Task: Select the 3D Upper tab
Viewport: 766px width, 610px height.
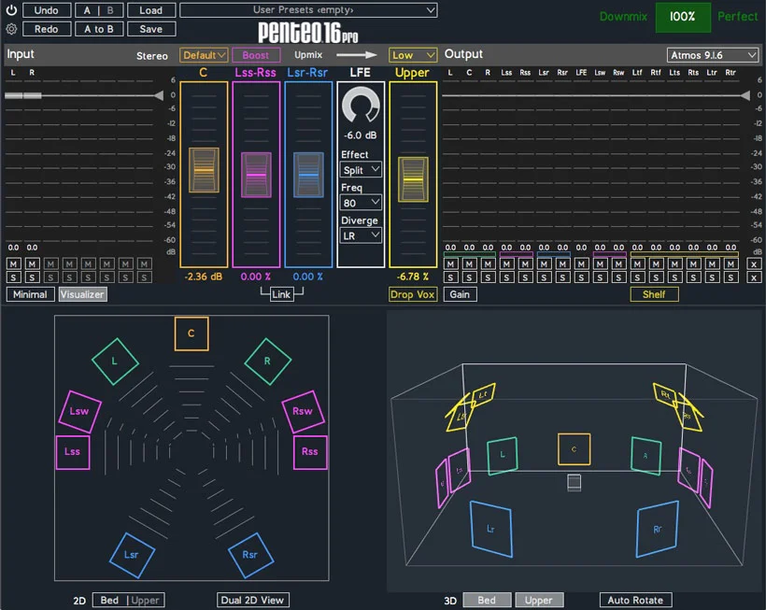Action: coord(539,601)
